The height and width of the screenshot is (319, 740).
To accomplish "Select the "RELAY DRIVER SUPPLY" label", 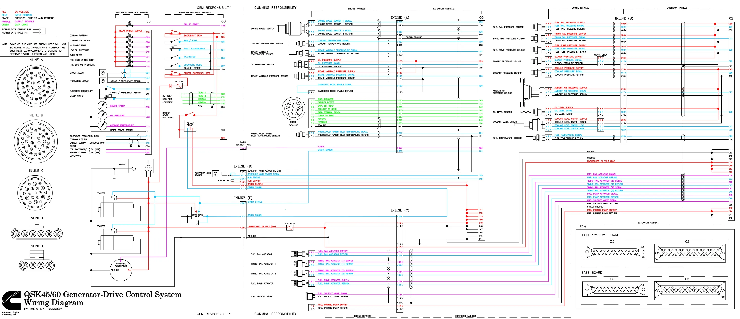I will [131, 31].
